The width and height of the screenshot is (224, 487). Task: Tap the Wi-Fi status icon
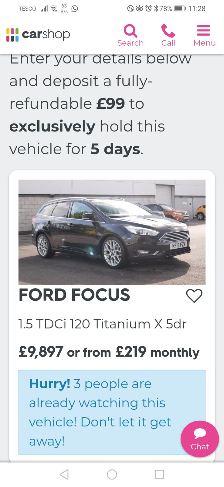click(54, 9)
